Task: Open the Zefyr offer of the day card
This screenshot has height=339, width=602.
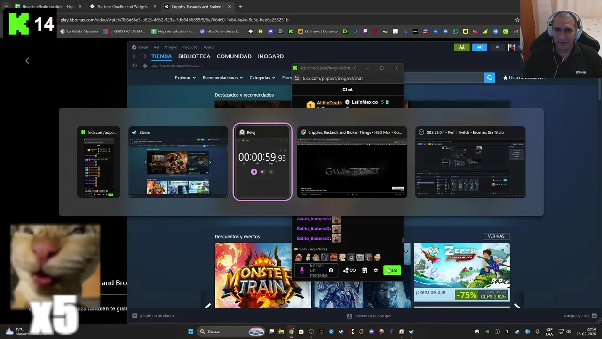Action: coord(461,272)
